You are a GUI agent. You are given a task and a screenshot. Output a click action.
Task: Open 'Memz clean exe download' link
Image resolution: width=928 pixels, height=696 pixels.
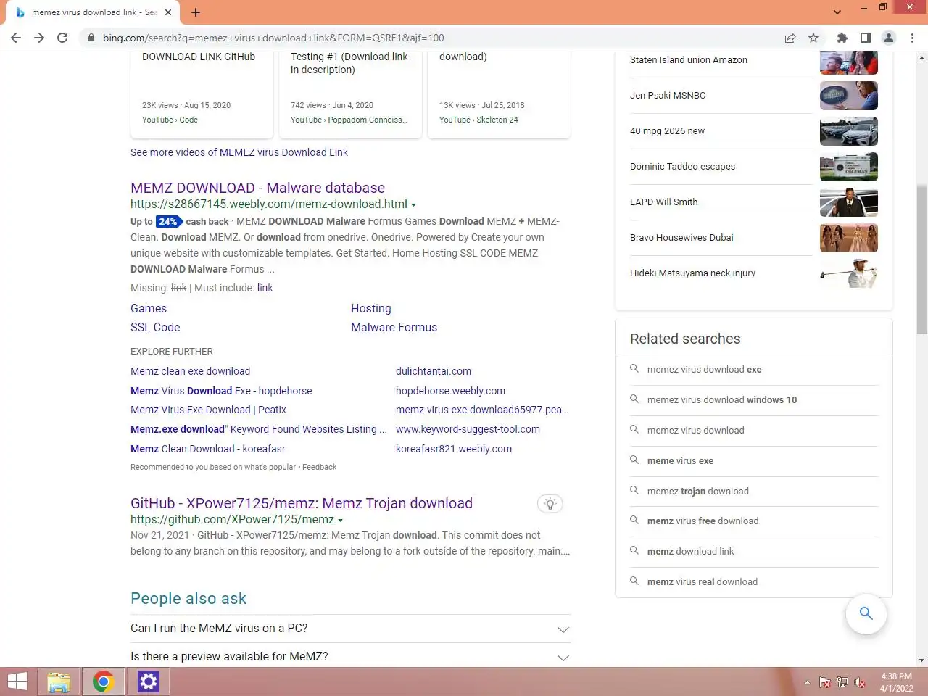click(x=190, y=371)
